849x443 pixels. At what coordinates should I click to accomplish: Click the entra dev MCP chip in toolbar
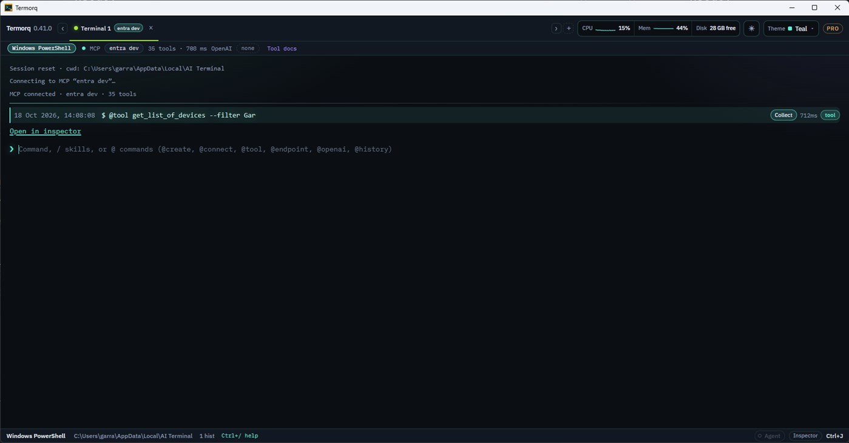(x=124, y=48)
